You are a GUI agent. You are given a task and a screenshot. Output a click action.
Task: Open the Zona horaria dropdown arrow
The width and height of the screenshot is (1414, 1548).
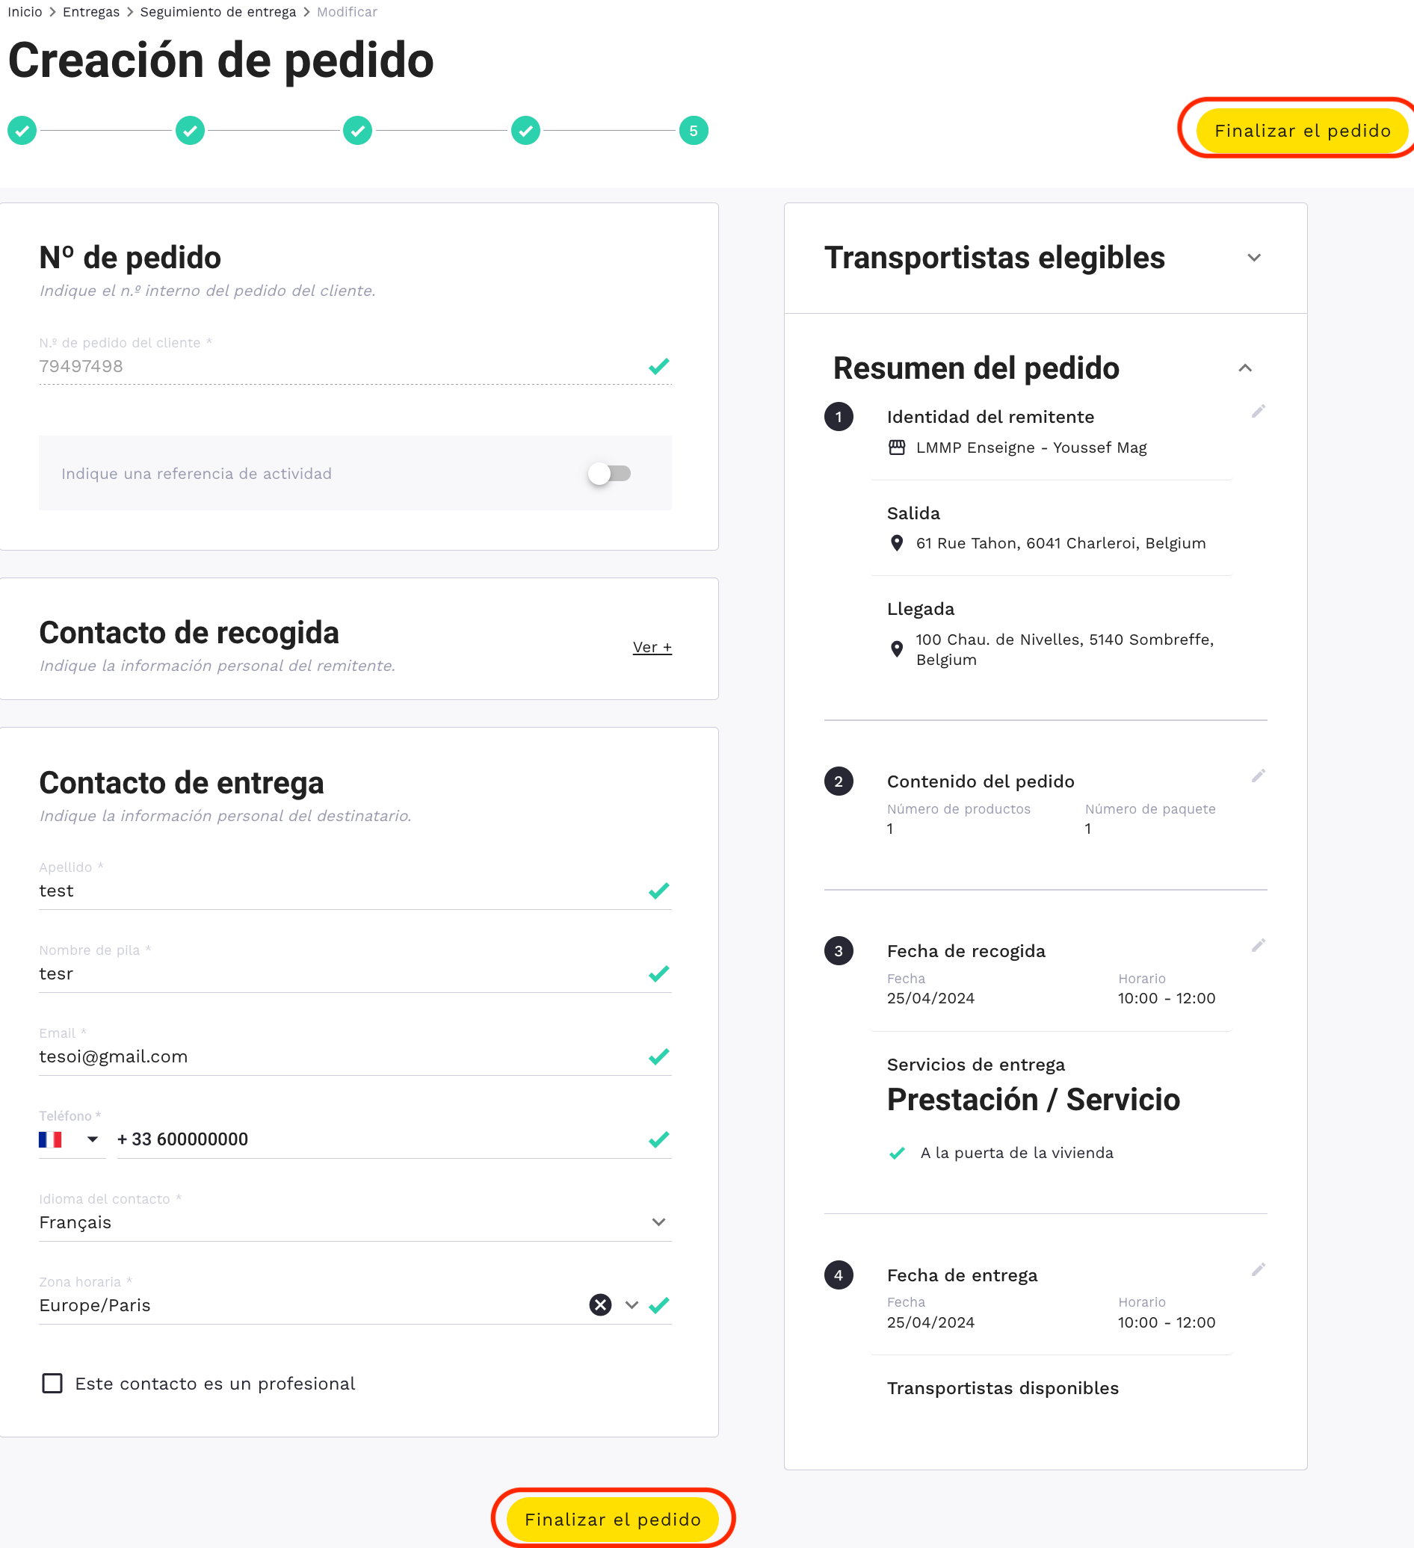632,1304
